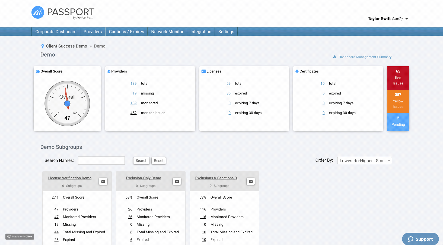Viewport: 443px width, 245px height.
Task: Click the overall score gauge dial
Action: 67,103
